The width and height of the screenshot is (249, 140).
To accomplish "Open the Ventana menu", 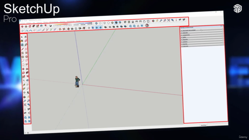I will point(62,21).
